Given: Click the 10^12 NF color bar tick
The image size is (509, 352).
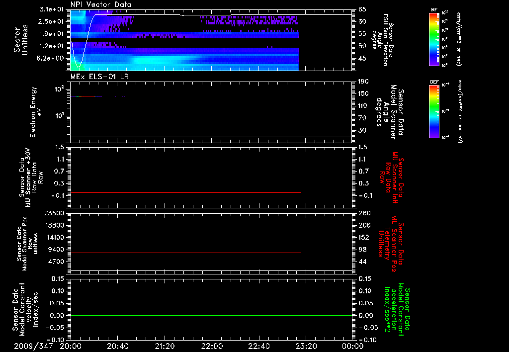Looking at the screenshot, I should tap(445, 12).
